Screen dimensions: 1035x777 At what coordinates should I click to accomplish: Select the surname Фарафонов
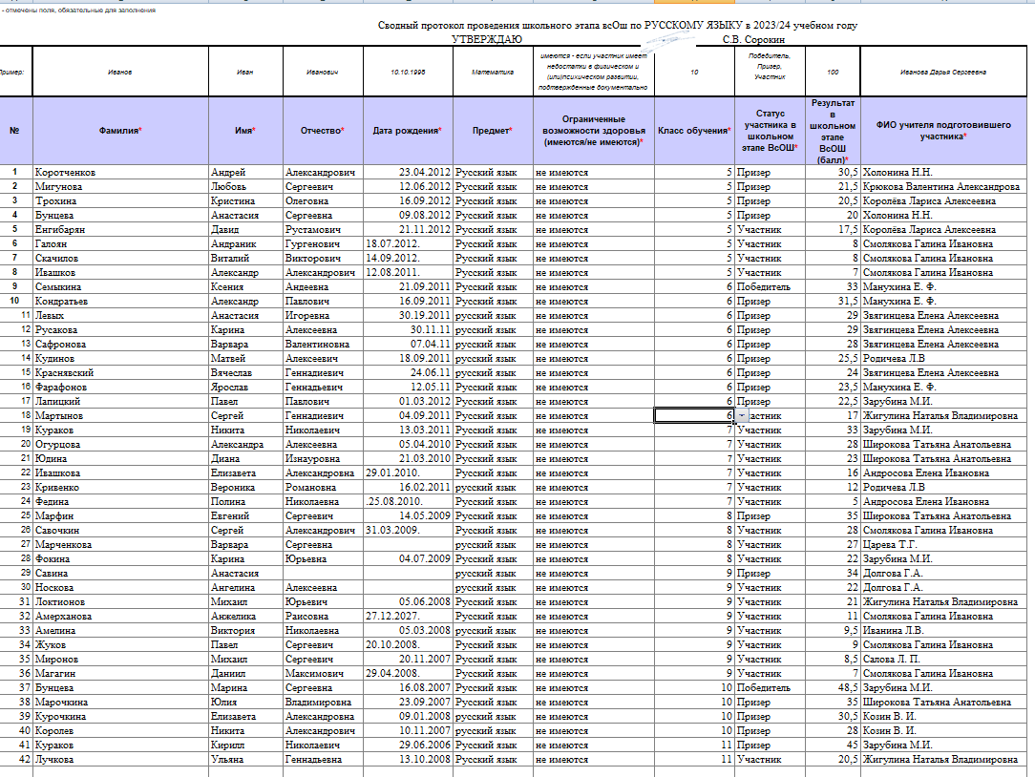point(61,388)
